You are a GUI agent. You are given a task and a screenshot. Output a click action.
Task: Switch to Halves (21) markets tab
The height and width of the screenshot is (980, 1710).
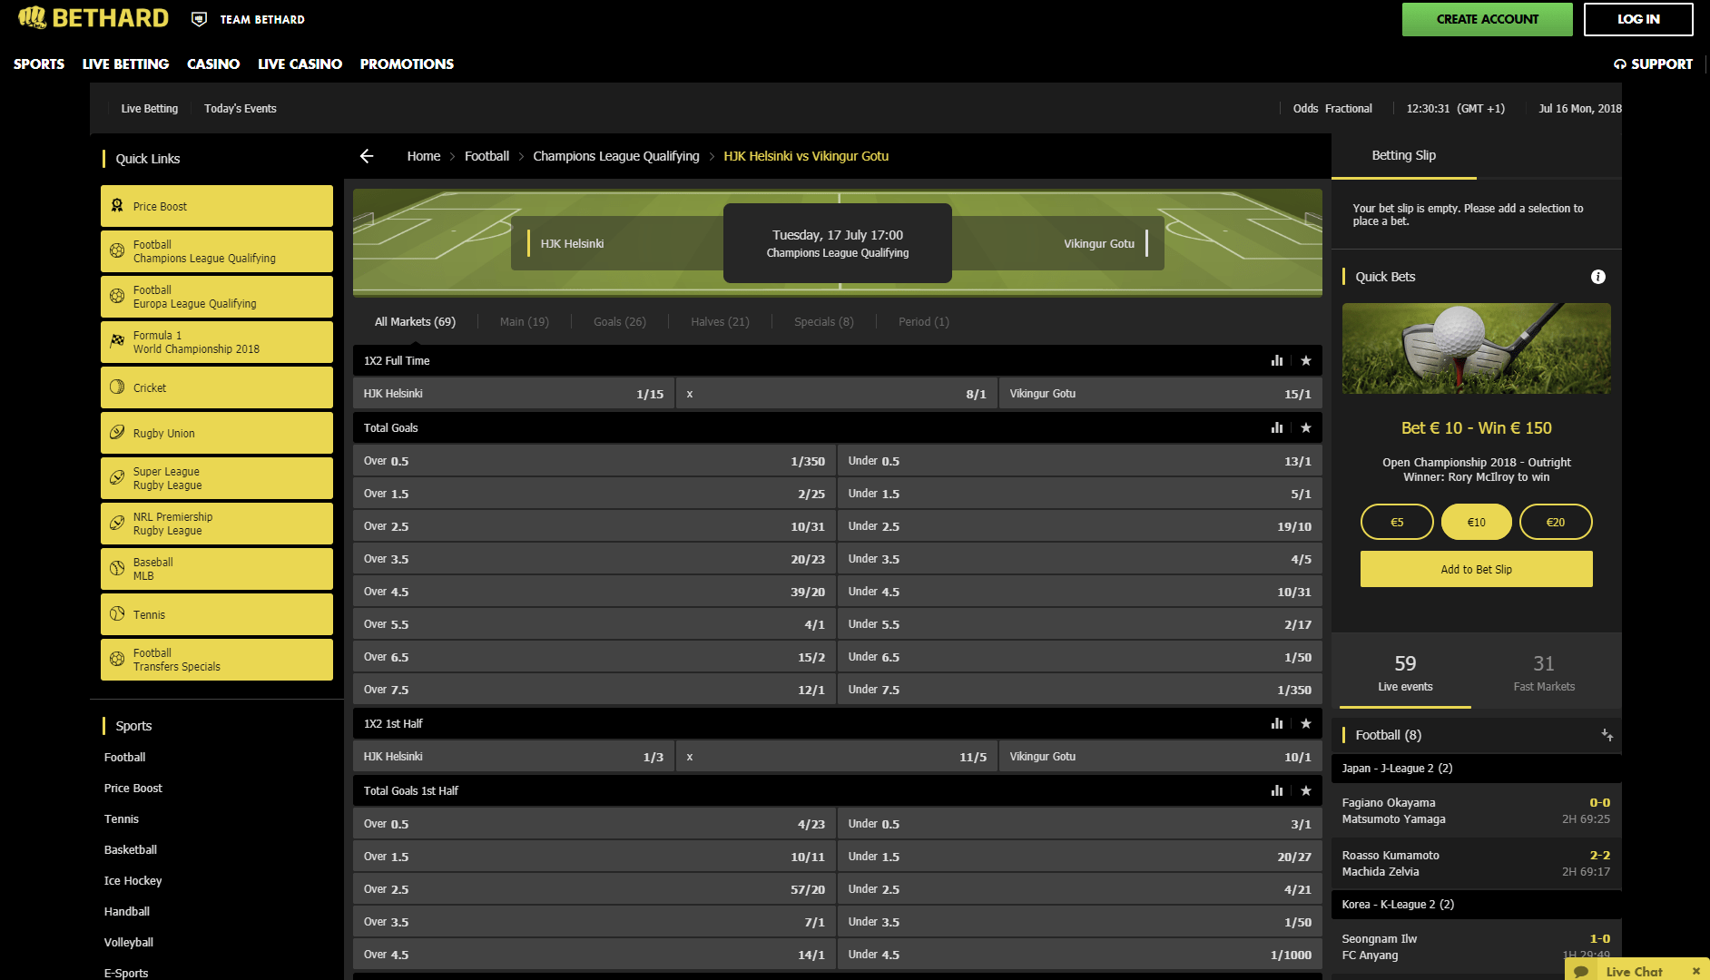click(x=720, y=322)
